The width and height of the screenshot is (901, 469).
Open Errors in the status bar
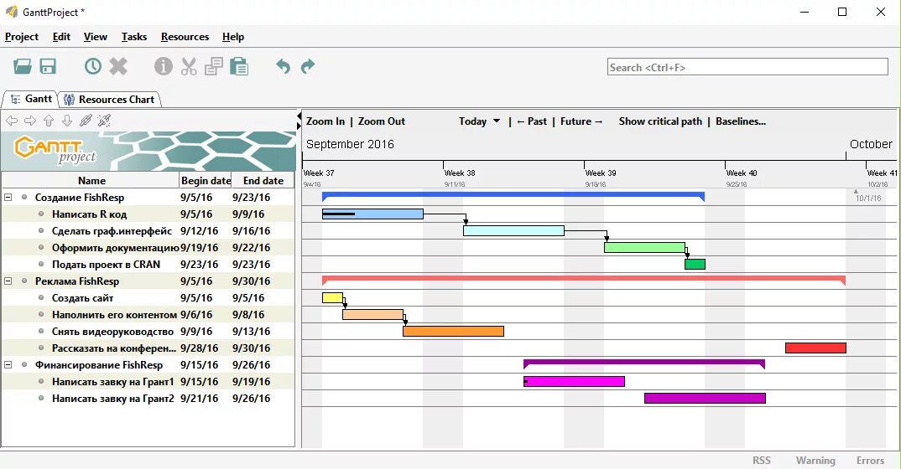[870, 461]
